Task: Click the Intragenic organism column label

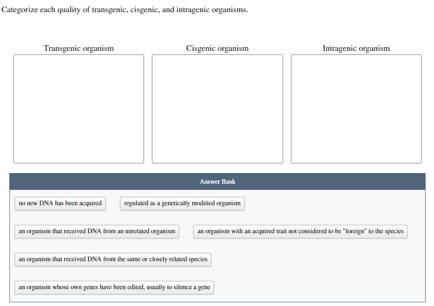Action: pyautogui.click(x=356, y=48)
